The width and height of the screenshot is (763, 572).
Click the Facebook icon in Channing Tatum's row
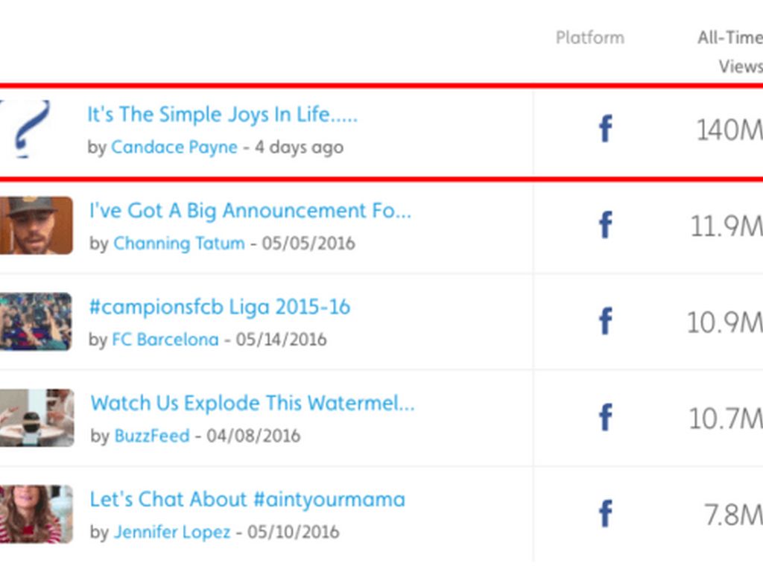point(606,225)
